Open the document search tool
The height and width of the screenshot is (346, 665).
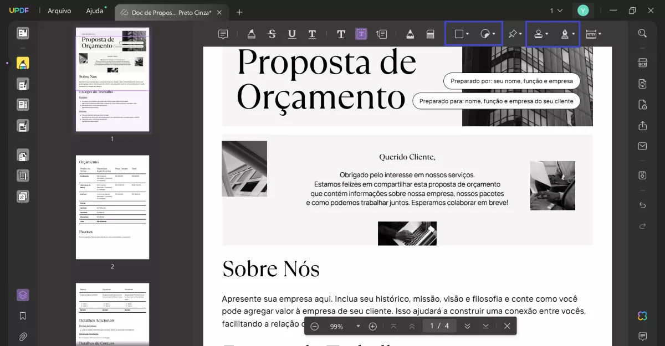[x=642, y=33]
